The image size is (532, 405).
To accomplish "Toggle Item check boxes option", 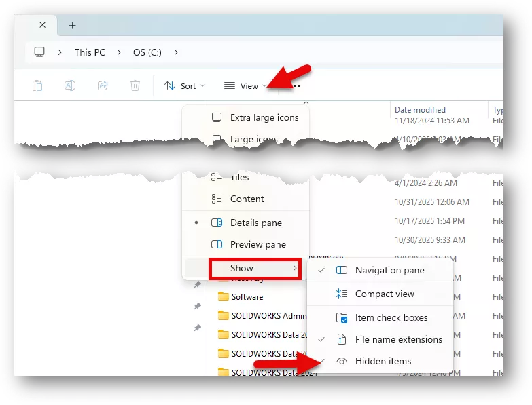I will [380, 317].
